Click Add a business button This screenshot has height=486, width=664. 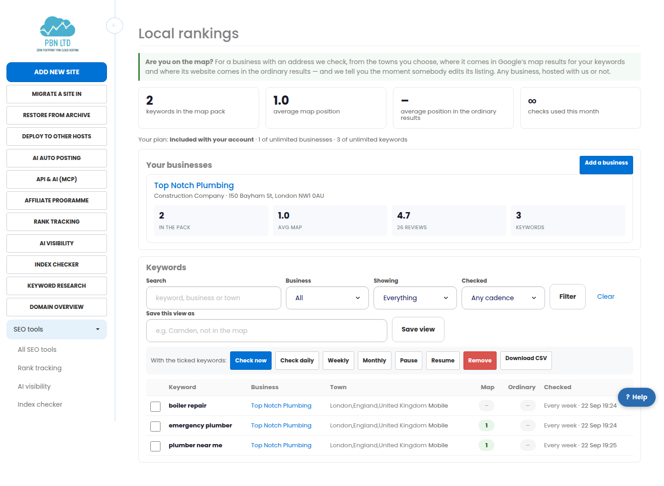[x=606, y=165]
